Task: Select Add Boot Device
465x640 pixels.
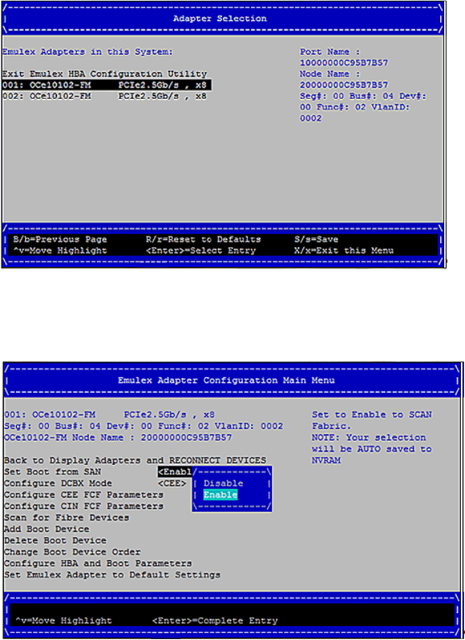Action: pyautogui.click(x=47, y=529)
